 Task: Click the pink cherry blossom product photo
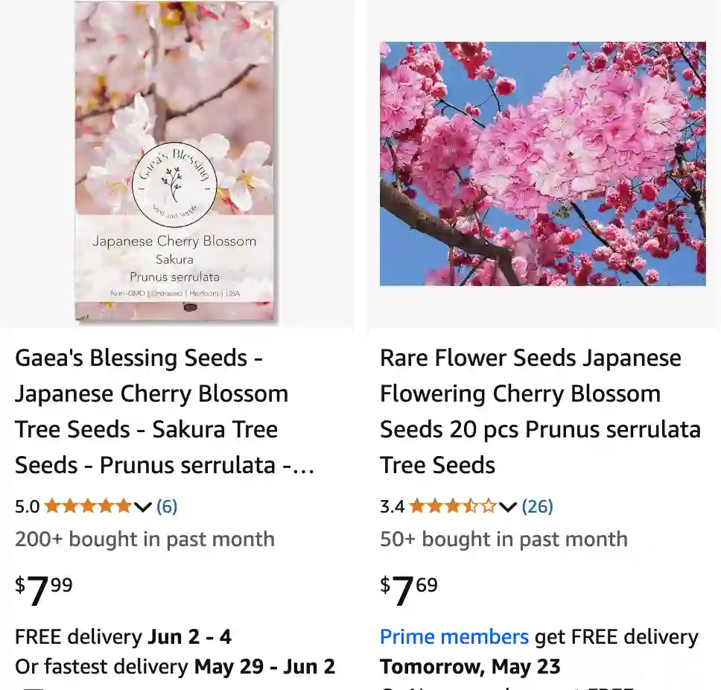pos(542,163)
